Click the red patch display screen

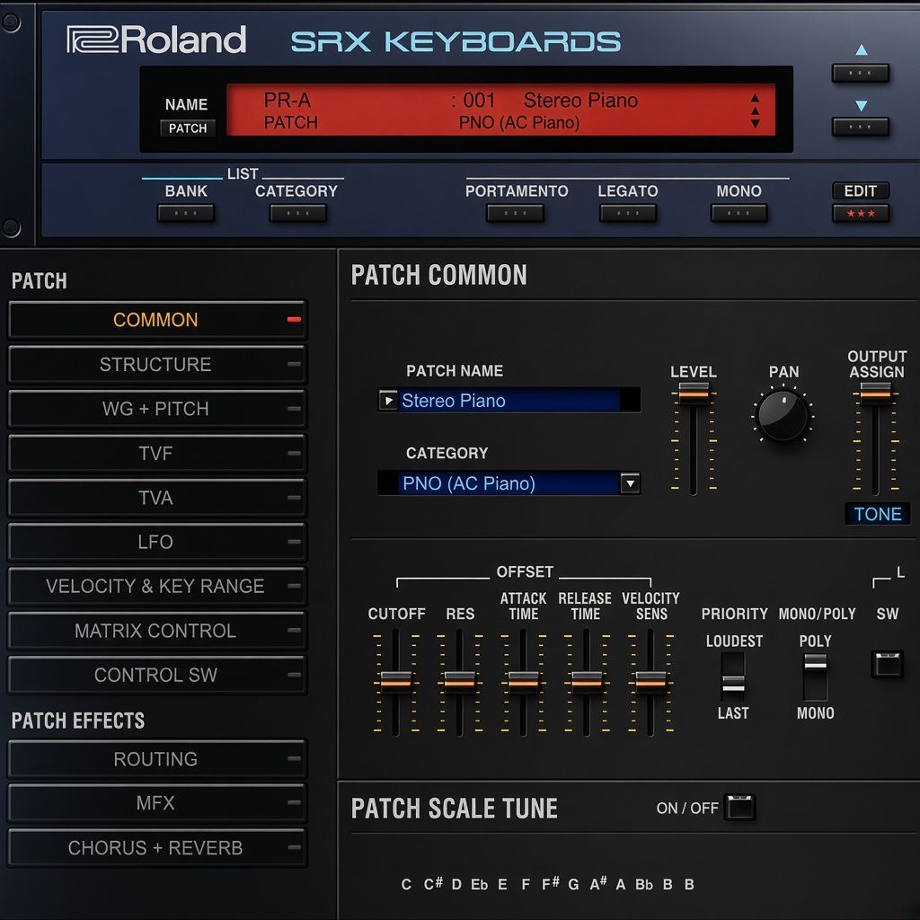[x=500, y=111]
